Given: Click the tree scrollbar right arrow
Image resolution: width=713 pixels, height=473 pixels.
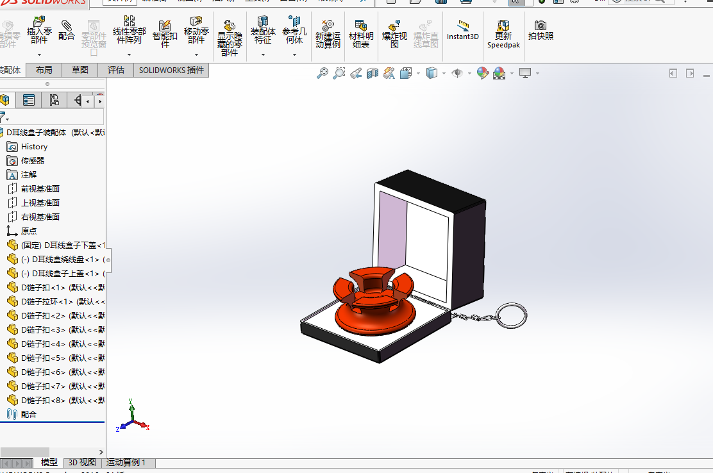Looking at the screenshot, I should pos(101,452).
